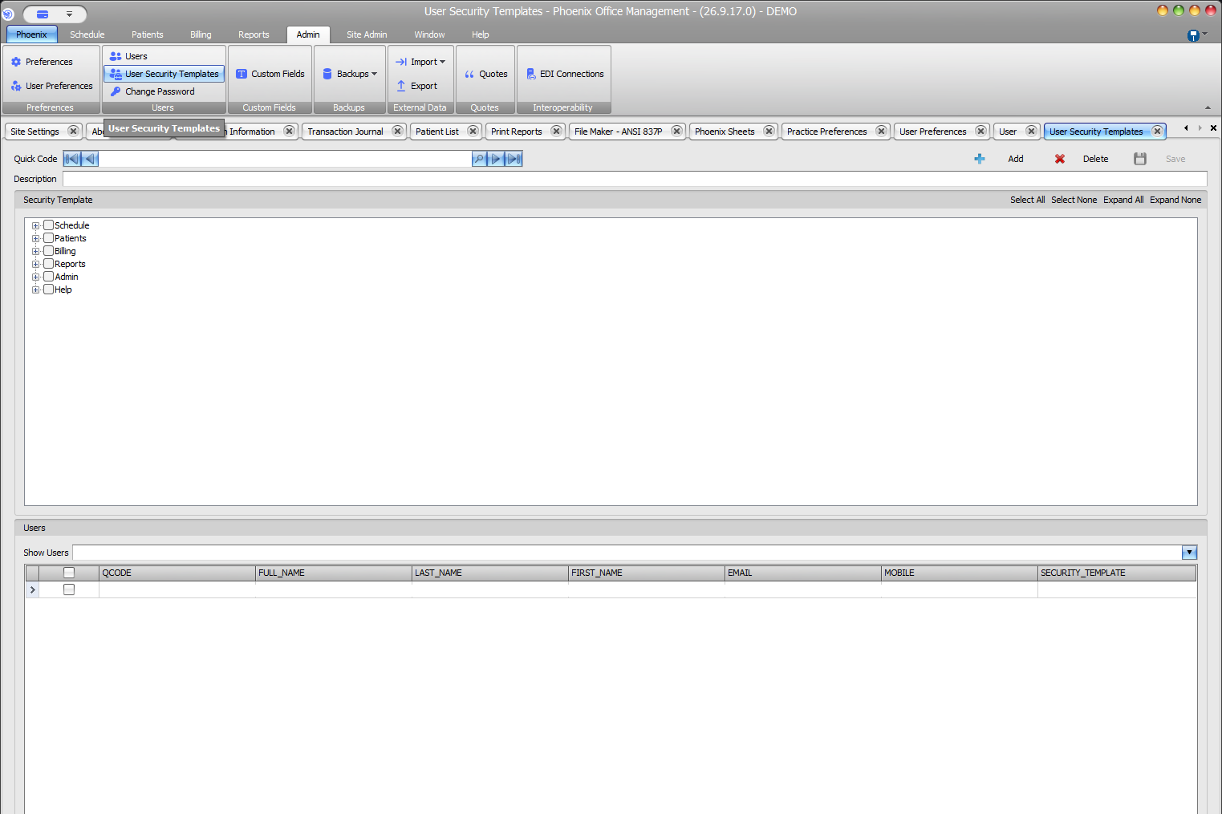Sort by QCODE column header
The width and height of the screenshot is (1222, 814).
(177, 573)
